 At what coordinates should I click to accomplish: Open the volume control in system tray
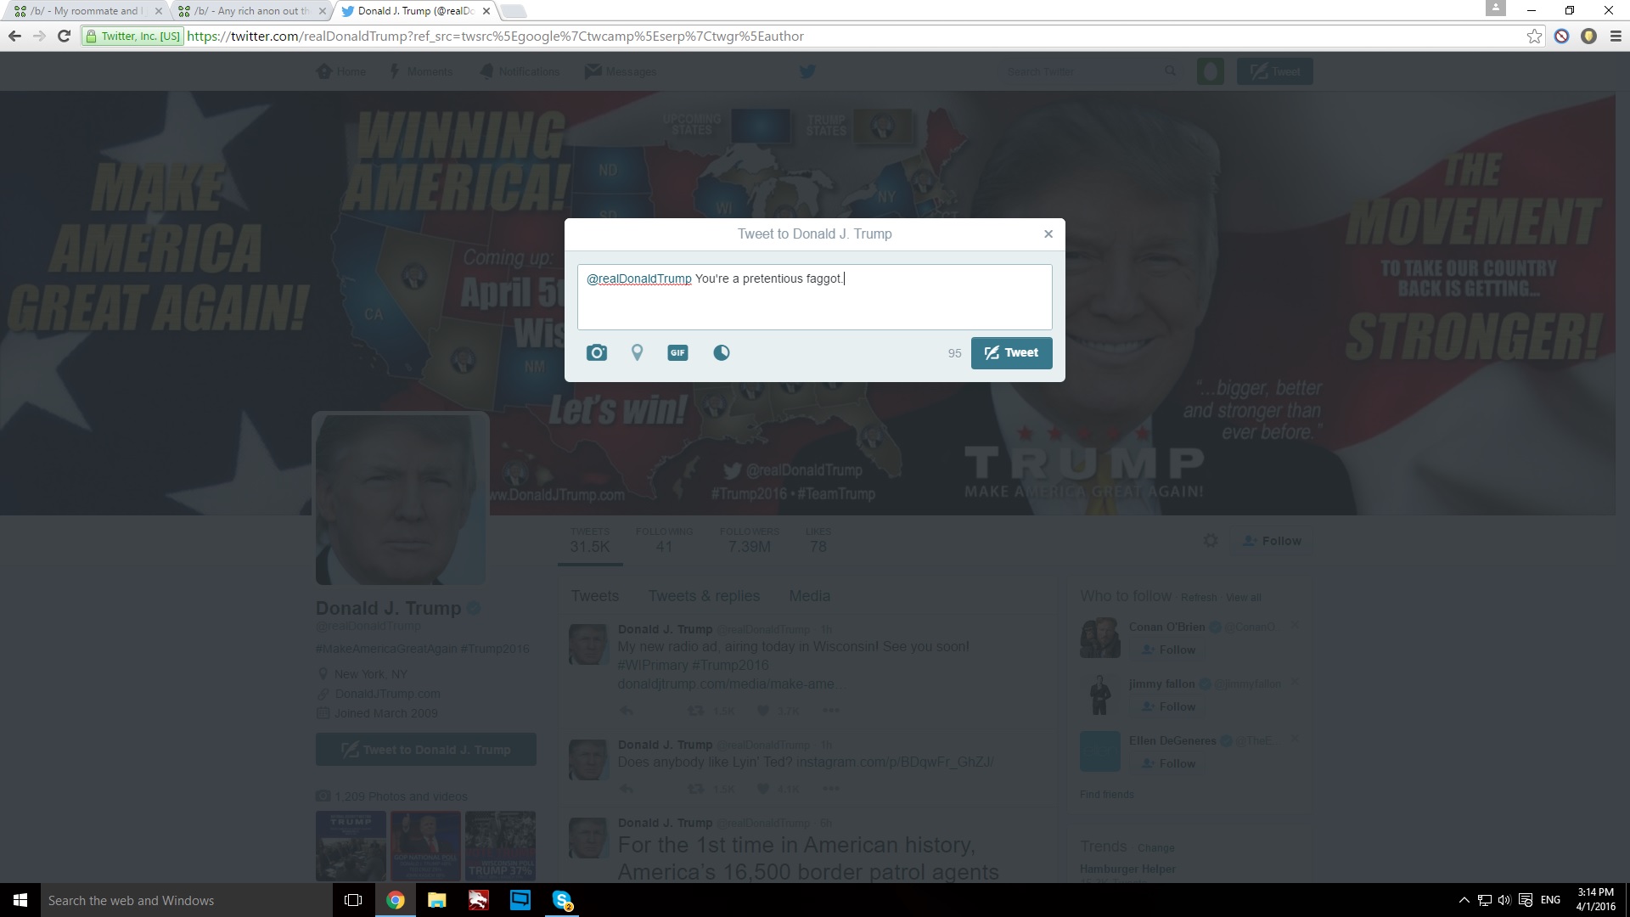(1504, 900)
